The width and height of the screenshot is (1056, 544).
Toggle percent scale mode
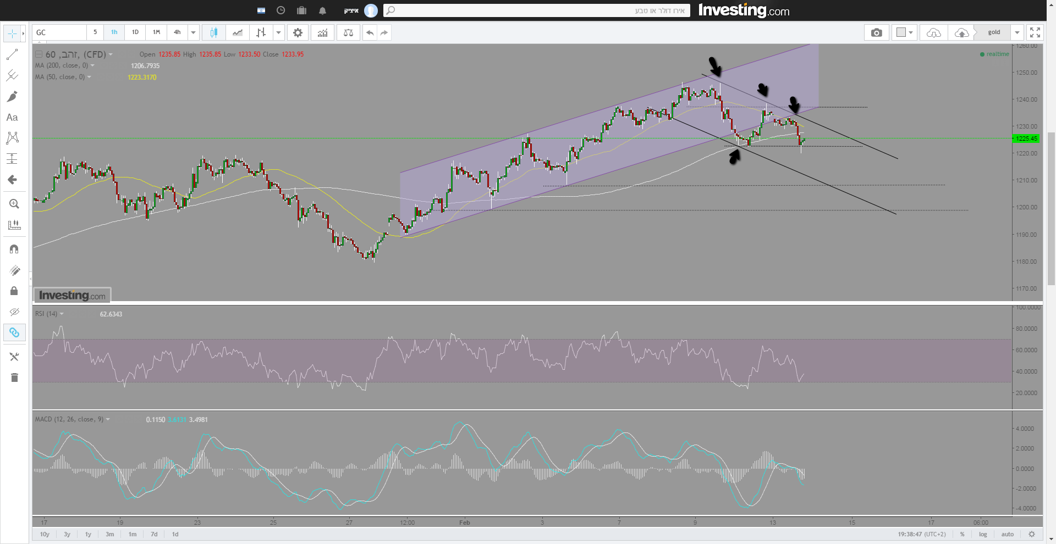coord(962,534)
